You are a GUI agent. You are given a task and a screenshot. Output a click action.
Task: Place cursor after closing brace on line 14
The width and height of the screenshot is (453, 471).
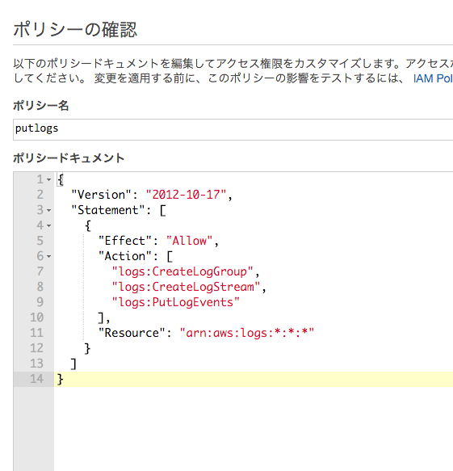click(65, 379)
